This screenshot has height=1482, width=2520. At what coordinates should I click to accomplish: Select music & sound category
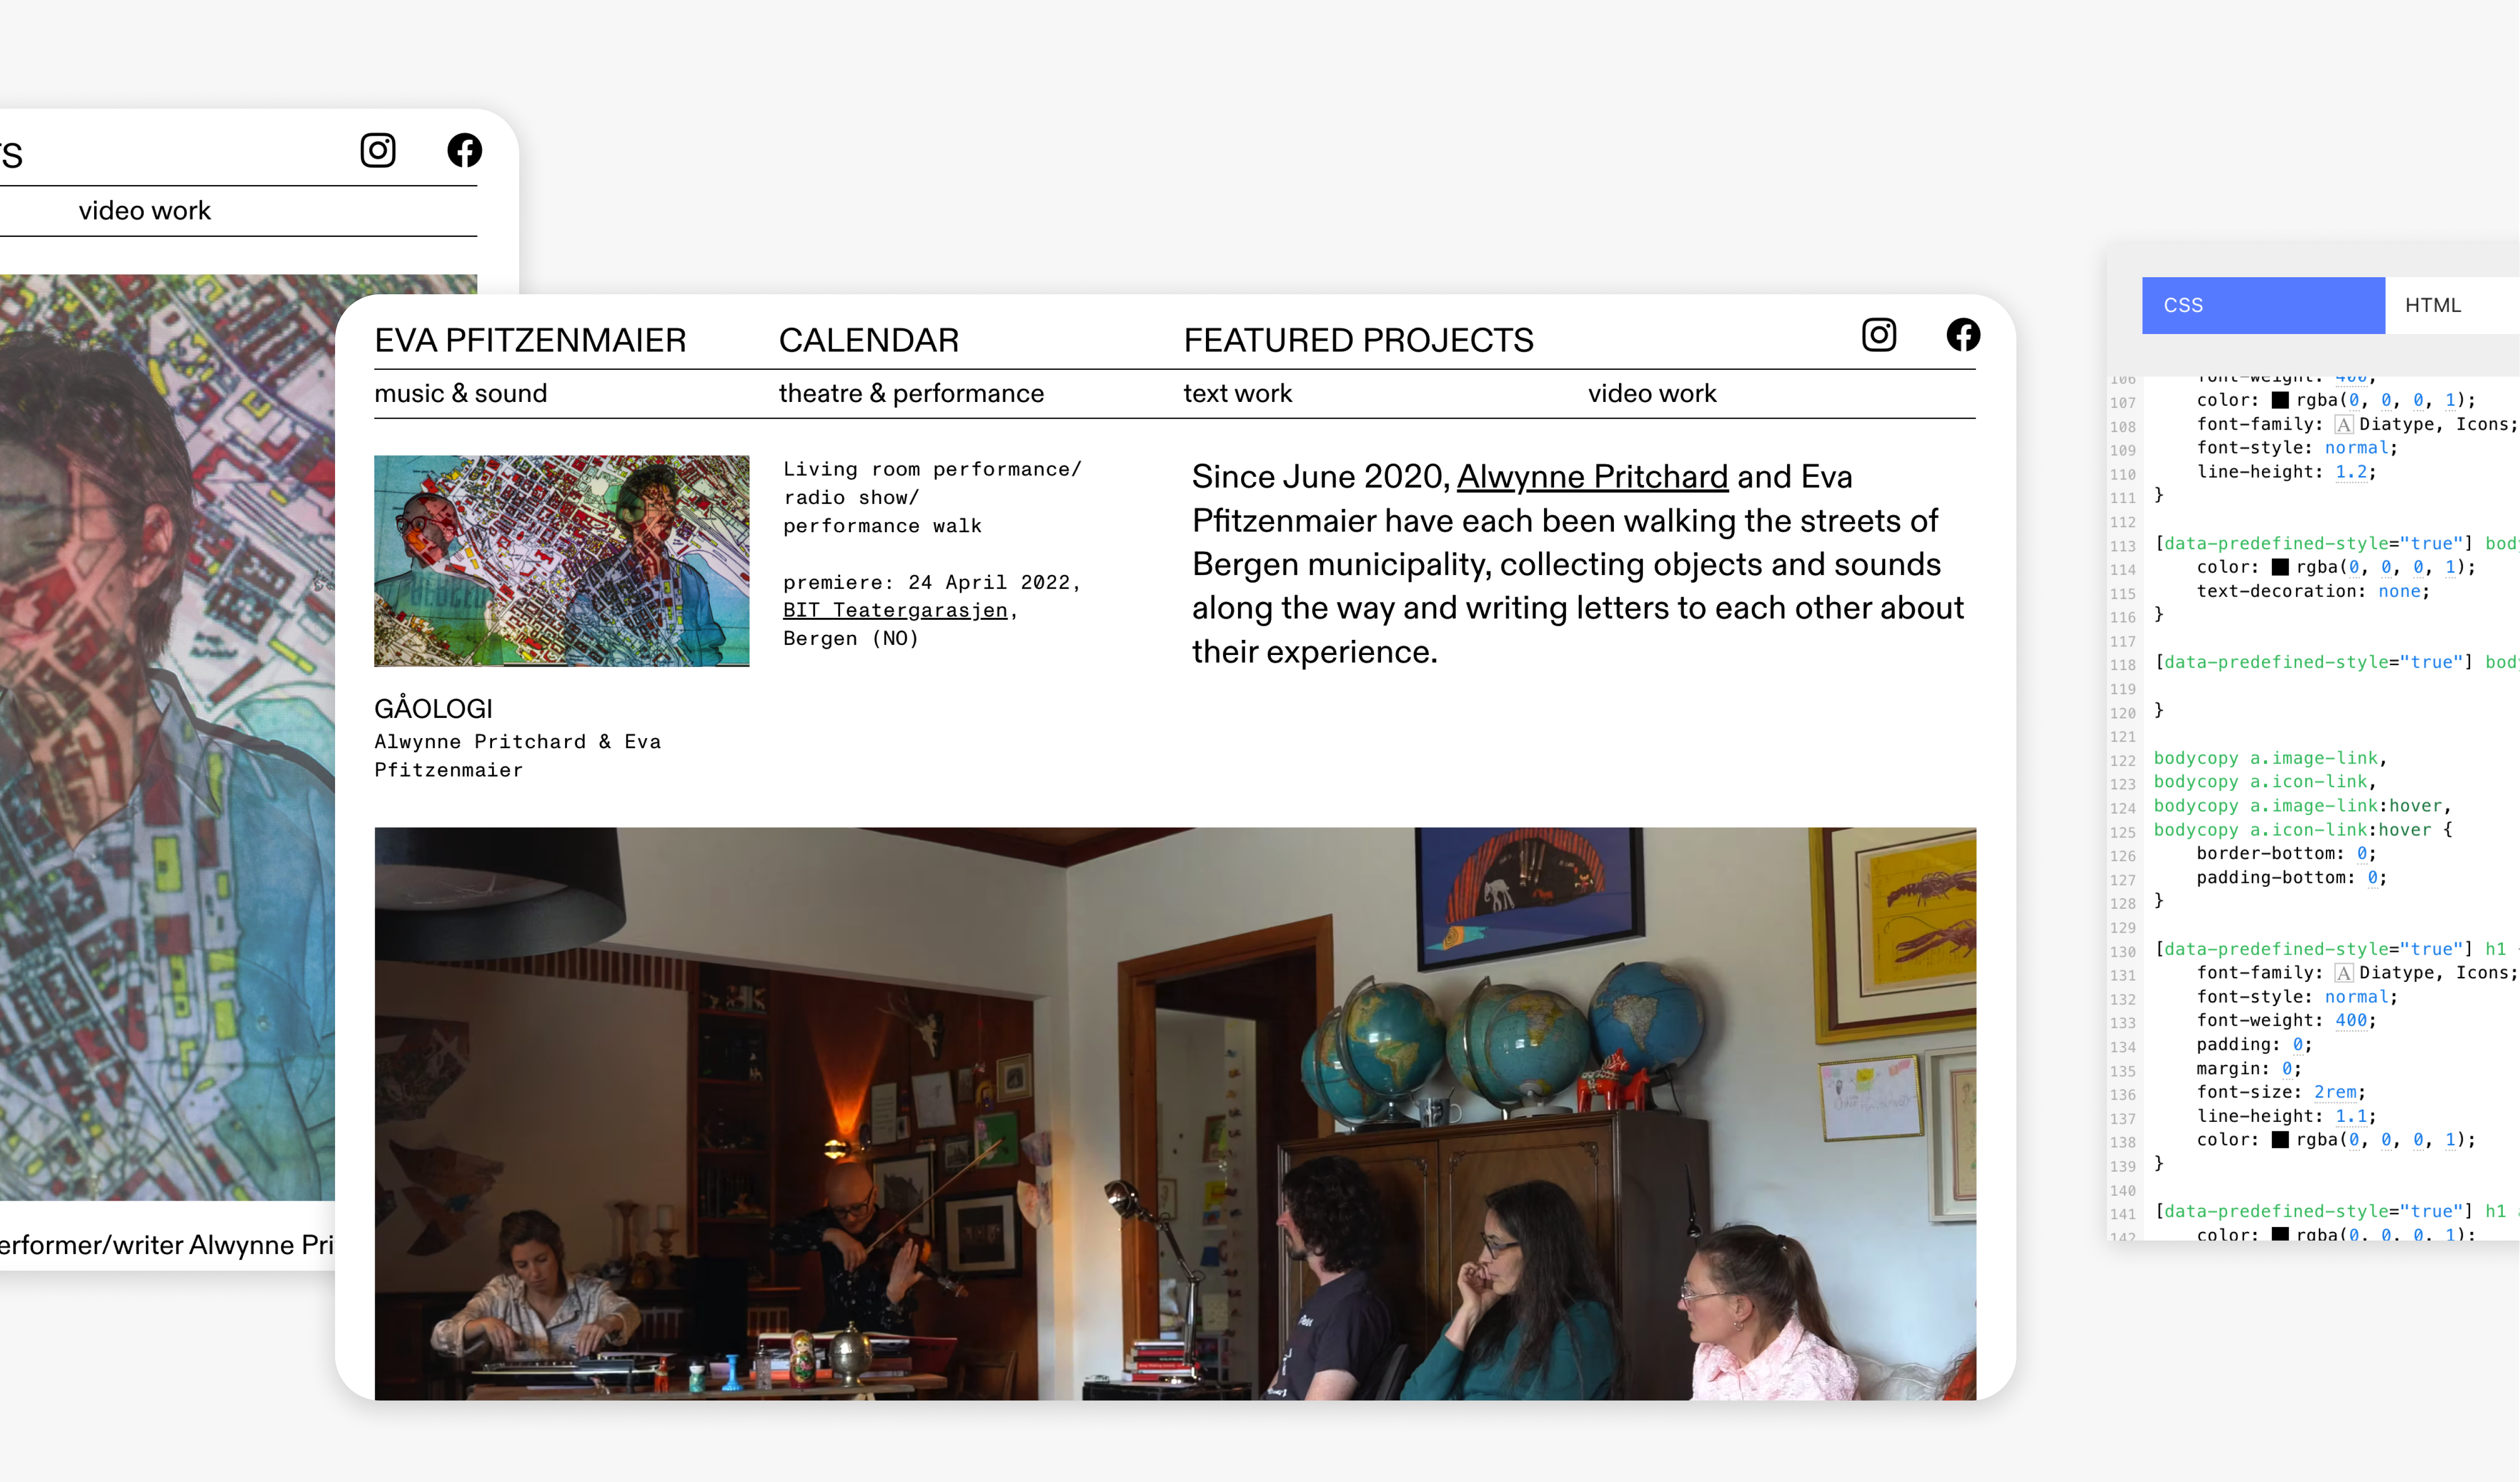pos(461,393)
